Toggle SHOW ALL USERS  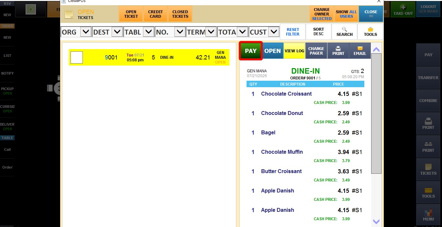click(346, 14)
